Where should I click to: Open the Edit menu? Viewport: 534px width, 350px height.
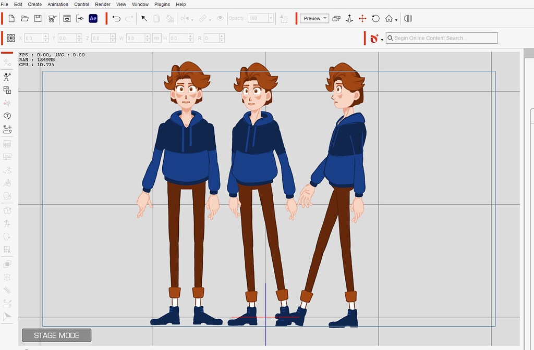point(18,4)
